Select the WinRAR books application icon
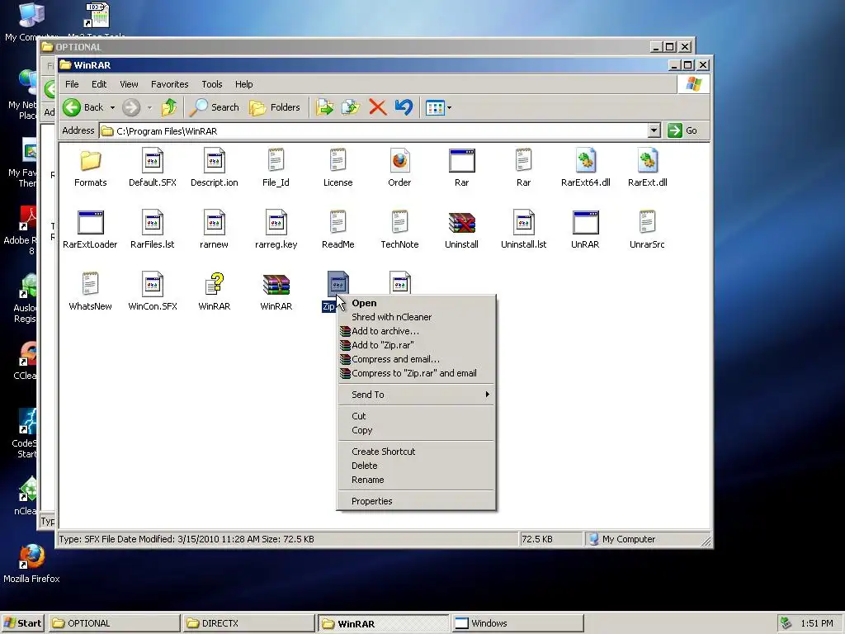Viewport: 845px width, 634px height. tap(276, 284)
